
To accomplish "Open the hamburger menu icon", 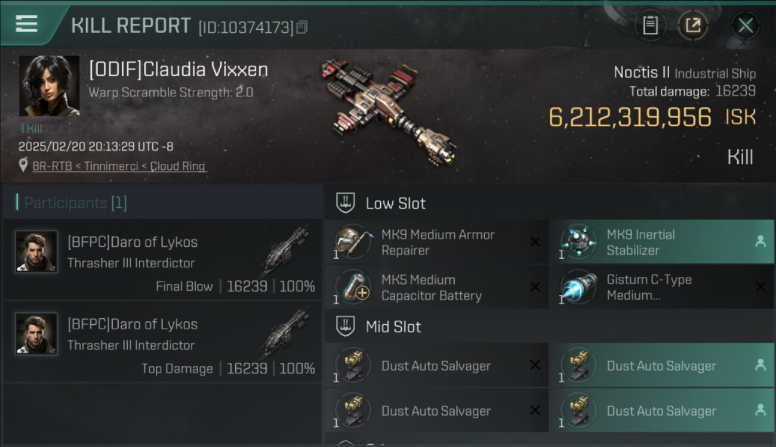I will tap(26, 24).
